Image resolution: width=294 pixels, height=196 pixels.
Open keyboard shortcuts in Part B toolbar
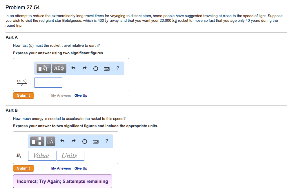pyautogui.click(x=96, y=141)
